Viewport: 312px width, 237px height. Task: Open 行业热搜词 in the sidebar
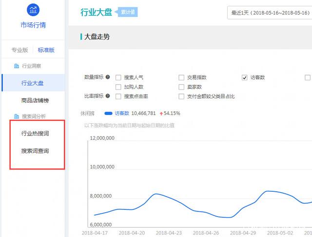pyautogui.click(x=35, y=133)
